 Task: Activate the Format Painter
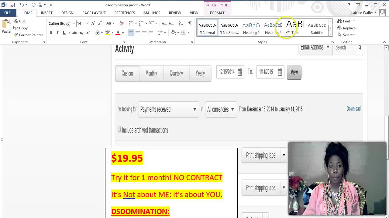(x=28, y=35)
